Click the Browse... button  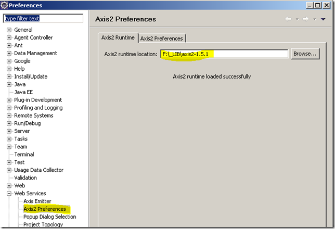(305, 54)
